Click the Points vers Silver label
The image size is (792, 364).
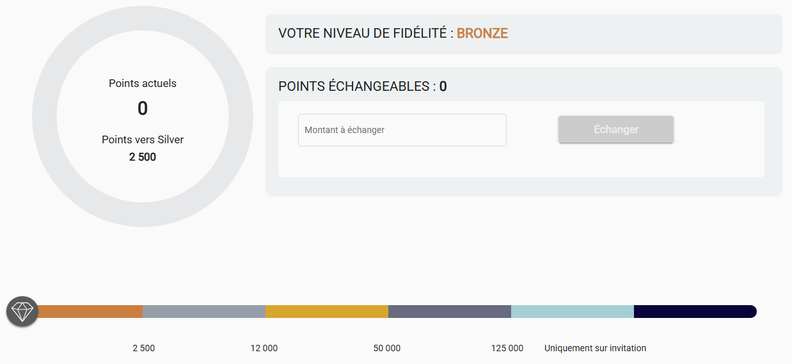pyautogui.click(x=143, y=139)
